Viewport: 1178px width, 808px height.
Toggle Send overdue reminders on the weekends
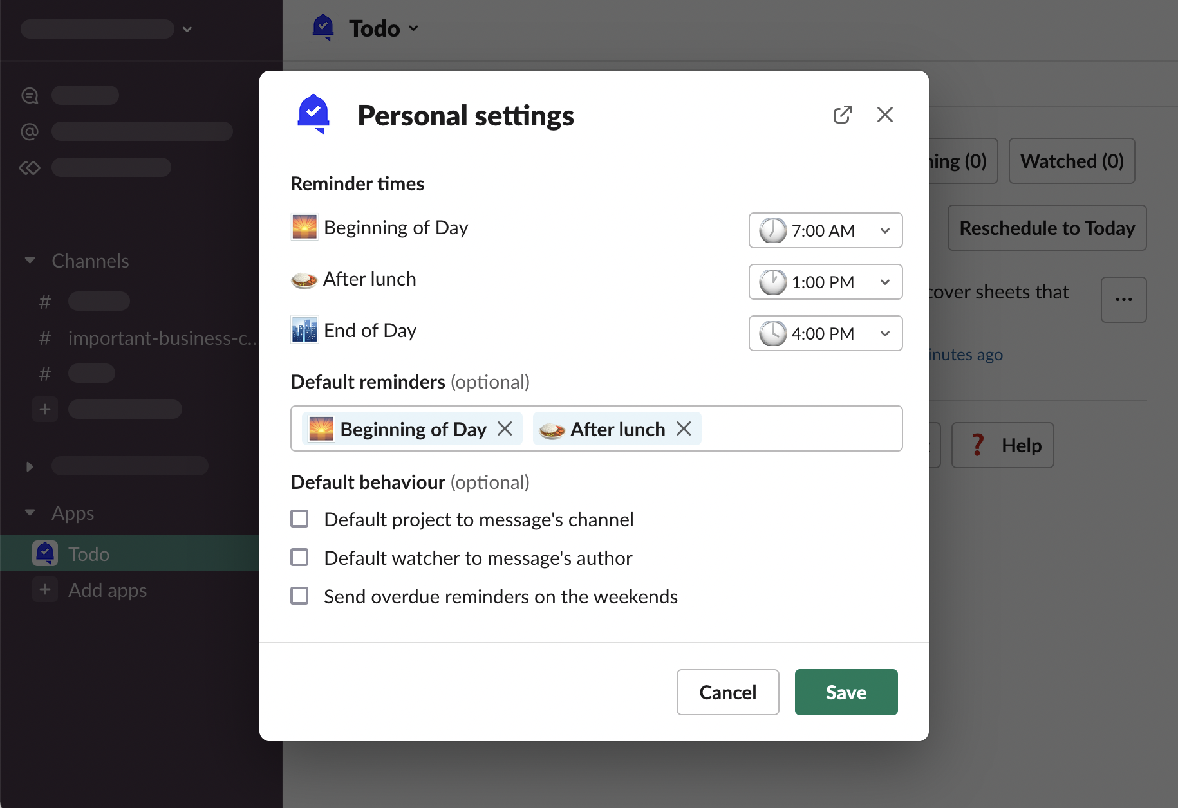299,596
